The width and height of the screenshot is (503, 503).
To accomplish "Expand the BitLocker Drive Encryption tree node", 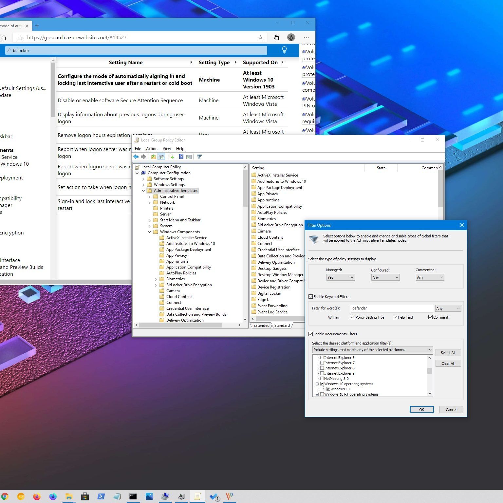I will [156, 285].
